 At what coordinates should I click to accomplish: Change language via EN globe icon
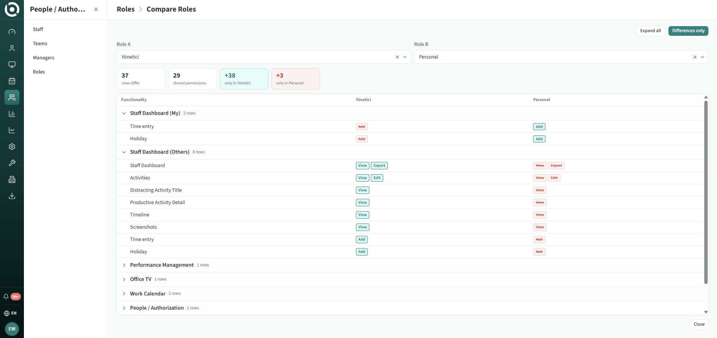10,313
